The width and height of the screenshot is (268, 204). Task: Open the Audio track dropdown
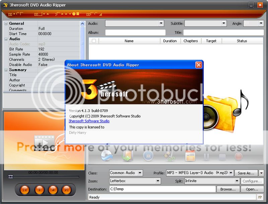click(161, 23)
